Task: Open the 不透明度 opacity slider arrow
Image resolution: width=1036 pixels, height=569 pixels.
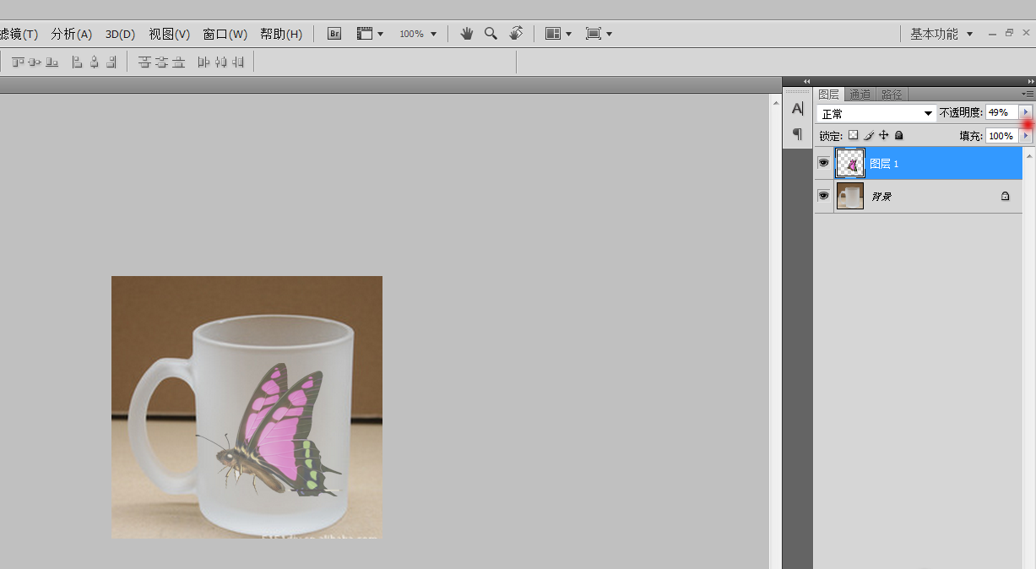Action: (x=1027, y=112)
